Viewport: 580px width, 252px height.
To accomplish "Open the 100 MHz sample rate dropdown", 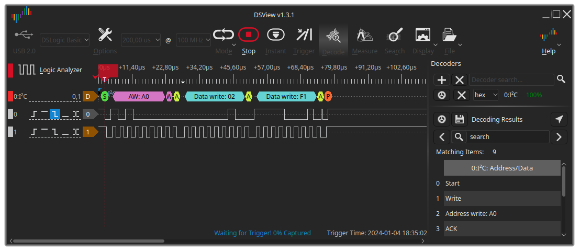I will tap(194, 40).
